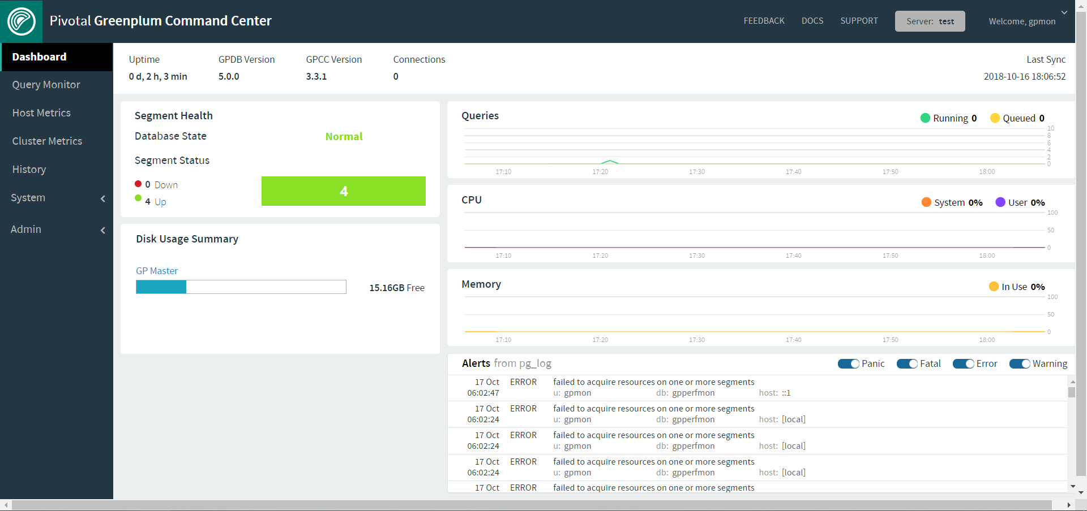
Task: Click the Queries chart spike near 17:20
Action: point(609,162)
